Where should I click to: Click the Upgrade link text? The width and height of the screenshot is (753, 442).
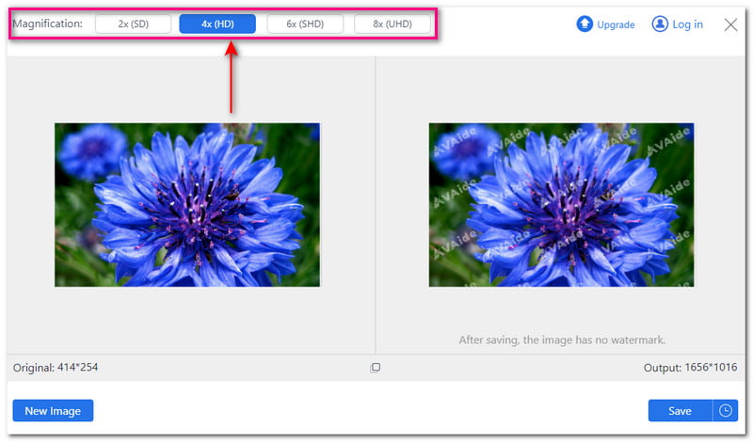coord(616,24)
